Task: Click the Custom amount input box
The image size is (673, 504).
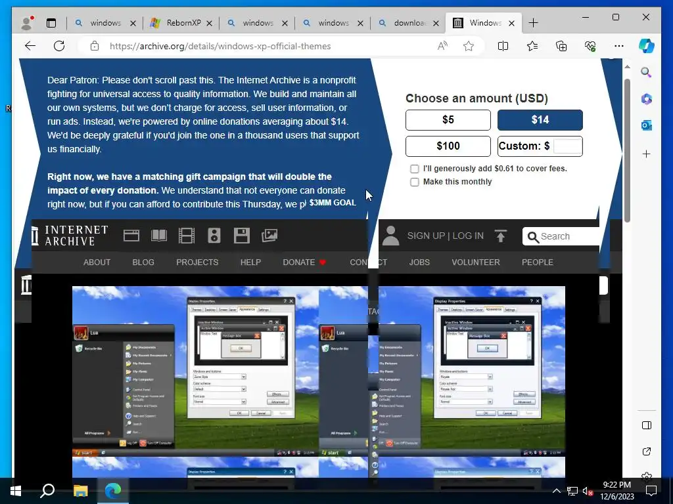Action: click(x=567, y=146)
